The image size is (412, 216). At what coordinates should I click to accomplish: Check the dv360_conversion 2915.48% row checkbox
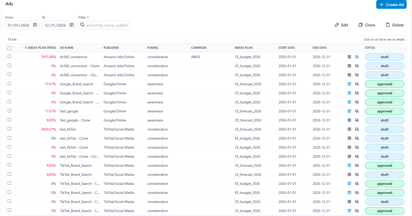click(x=9, y=56)
